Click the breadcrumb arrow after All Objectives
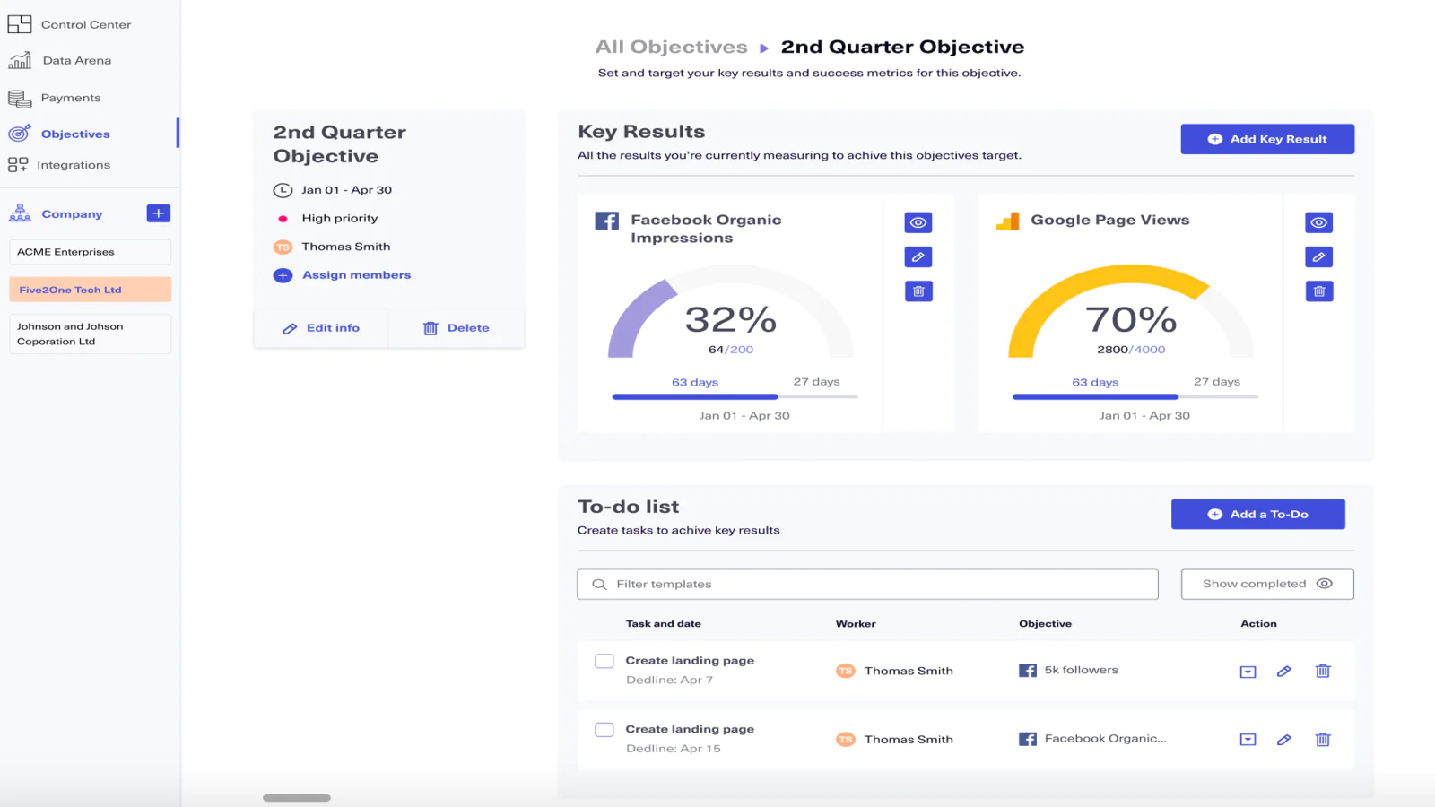This screenshot has width=1435, height=807. [x=764, y=48]
